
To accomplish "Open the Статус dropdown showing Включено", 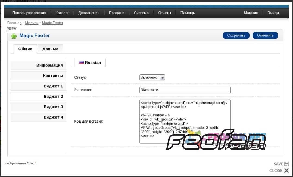I will click(152, 77).
